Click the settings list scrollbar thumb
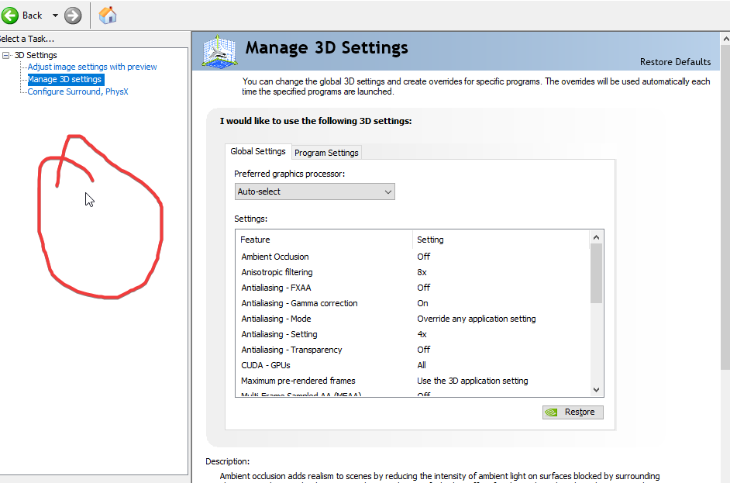Screen dimensions: 730x483 (596, 274)
